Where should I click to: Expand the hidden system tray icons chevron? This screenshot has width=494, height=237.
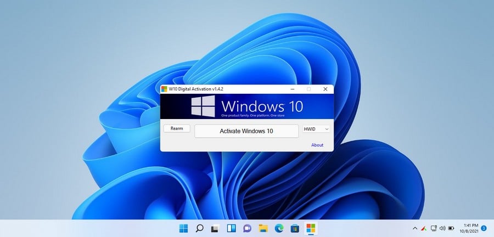tap(415, 228)
